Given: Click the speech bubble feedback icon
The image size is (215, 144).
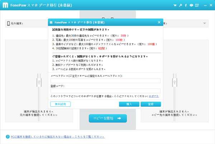Looking at the screenshot, I should point(191,5).
